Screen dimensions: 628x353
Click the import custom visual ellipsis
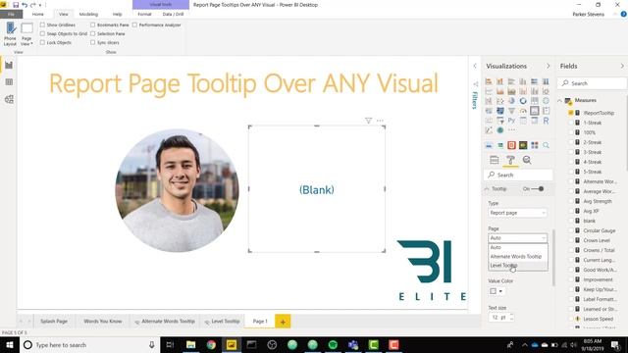(511, 130)
